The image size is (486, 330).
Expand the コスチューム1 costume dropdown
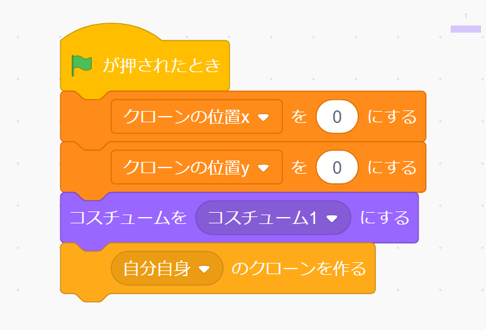click(273, 218)
